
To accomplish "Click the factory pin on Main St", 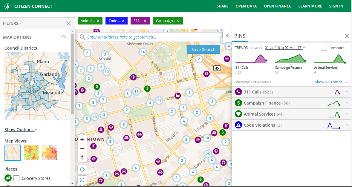I will click(177, 96).
